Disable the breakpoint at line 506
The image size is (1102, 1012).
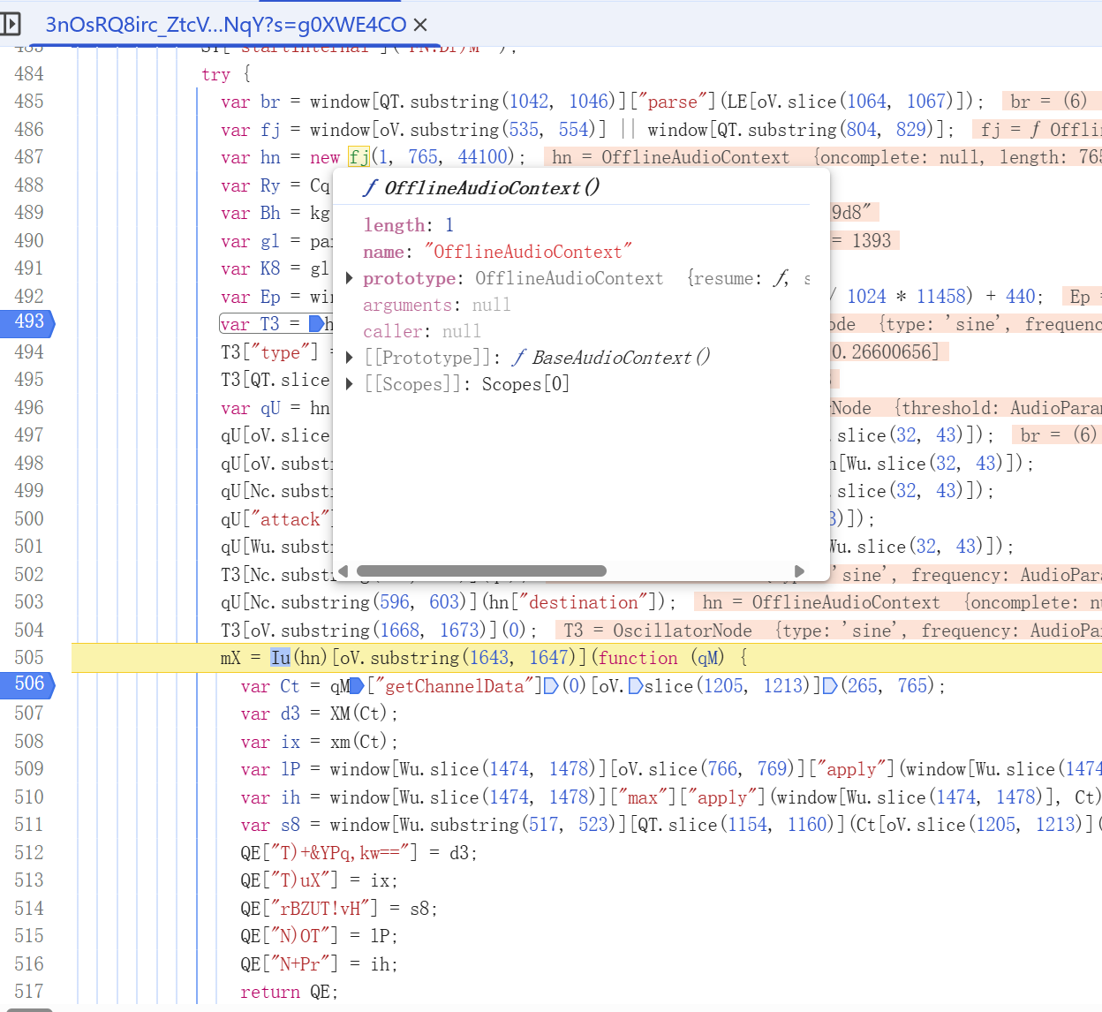tap(28, 684)
